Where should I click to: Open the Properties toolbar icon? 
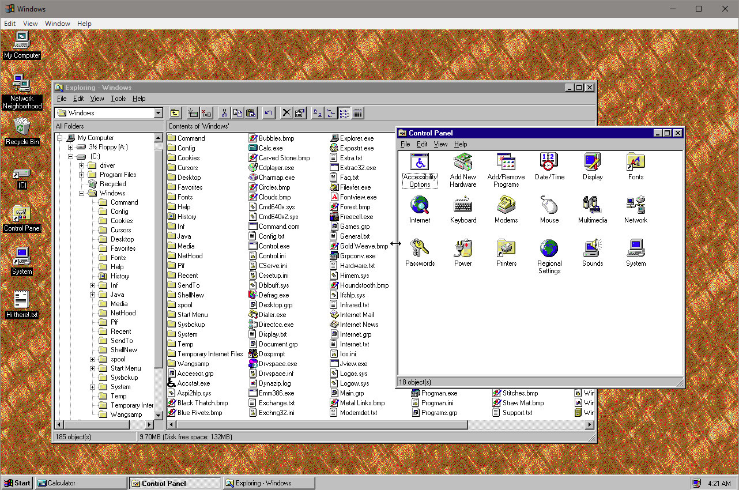299,112
